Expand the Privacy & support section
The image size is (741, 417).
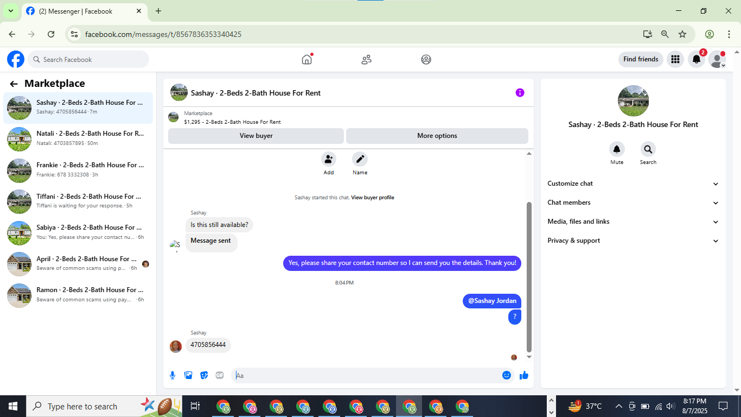tap(633, 241)
